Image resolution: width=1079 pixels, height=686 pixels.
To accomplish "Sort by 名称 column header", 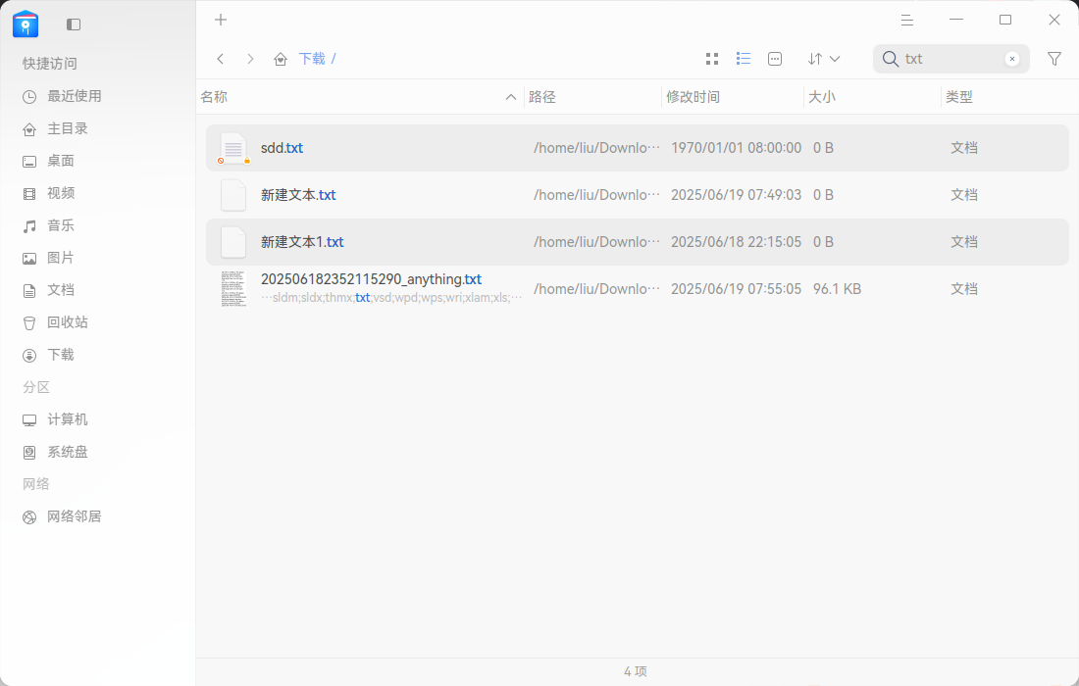I will 214,97.
